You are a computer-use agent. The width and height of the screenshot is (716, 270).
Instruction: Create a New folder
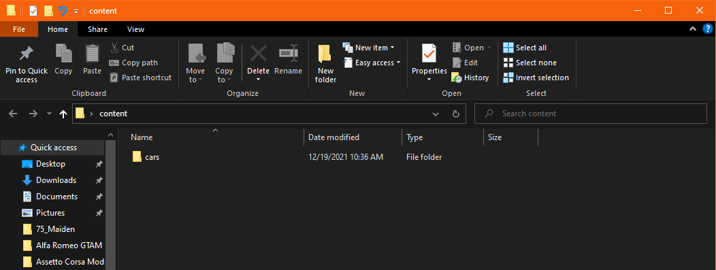(x=325, y=63)
